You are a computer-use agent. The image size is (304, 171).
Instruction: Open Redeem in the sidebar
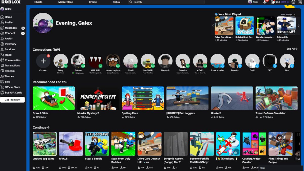[x=8, y=71]
